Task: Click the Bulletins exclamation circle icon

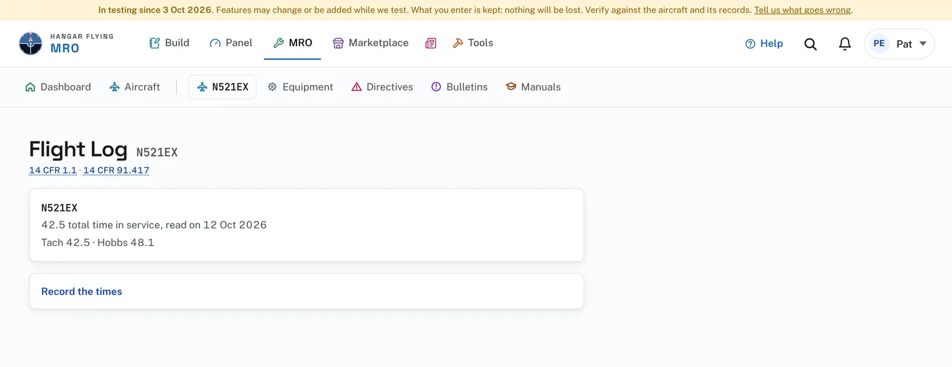Action: pyautogui.click(x=436, y=87)
